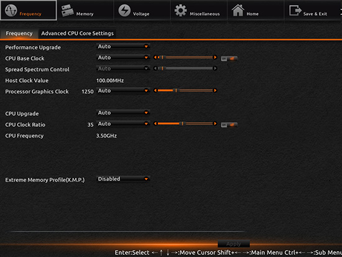Expand the Processor Graphics Clock dropdown
Image resolution: width=342 pixels, height=257 pixels.
click(123, 91)
